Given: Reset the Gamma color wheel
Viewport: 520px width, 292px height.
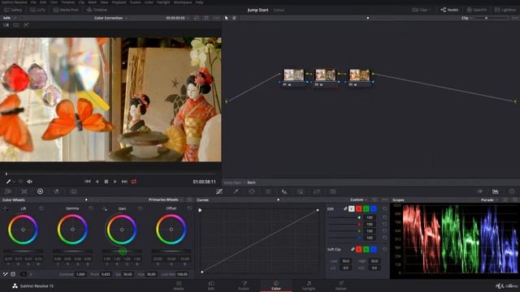Looking at the screenshot, I should [x=91, y=208].
